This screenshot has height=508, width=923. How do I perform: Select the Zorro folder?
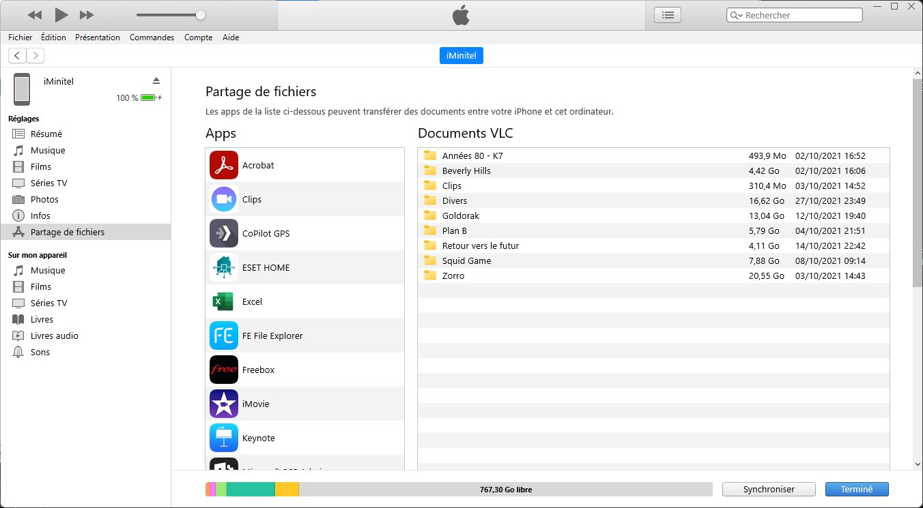(x=653, y=275)
